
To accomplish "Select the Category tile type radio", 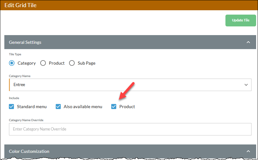I will click(x=12, y=63).
